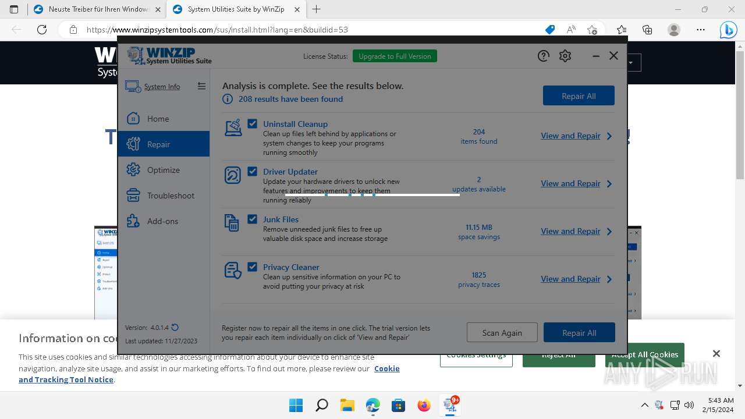Add this page to browser favorites star
This screenshot has width=745, height=419.
(592, 30)
